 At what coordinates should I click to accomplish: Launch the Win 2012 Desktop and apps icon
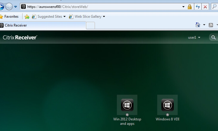click(127, 105)
